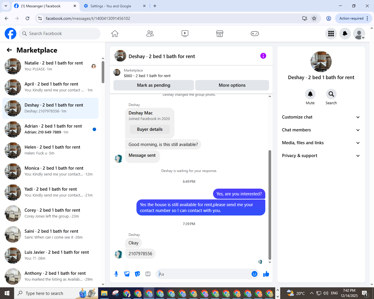Bookmark this page with star icon
This screenshot has height=299, width=374.
[x=314, y=18]
